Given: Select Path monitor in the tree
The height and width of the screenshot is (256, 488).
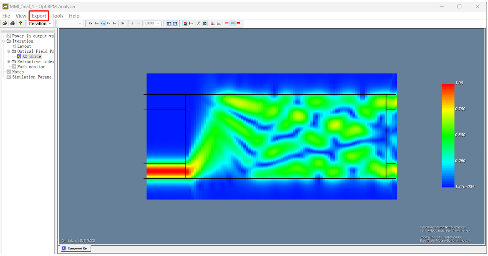Looking at the screenshot, I should [31, 67].
